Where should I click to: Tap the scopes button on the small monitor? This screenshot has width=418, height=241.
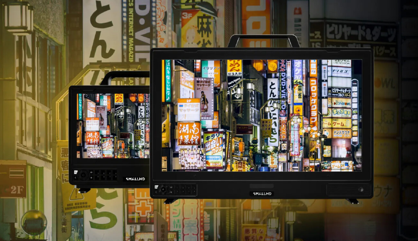tap(91, 172)
